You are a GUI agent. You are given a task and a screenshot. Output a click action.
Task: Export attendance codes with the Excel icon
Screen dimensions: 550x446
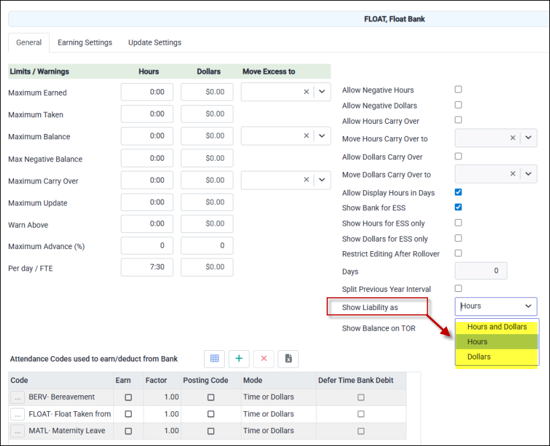287,358
